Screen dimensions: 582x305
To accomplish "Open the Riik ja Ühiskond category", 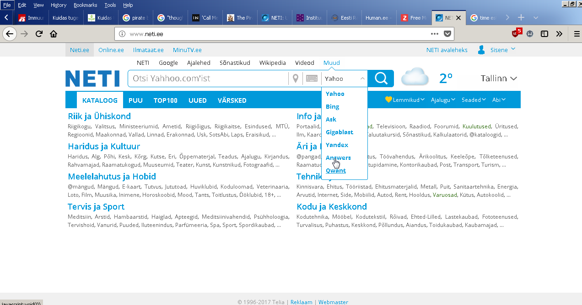I will [x=99, y=116].
